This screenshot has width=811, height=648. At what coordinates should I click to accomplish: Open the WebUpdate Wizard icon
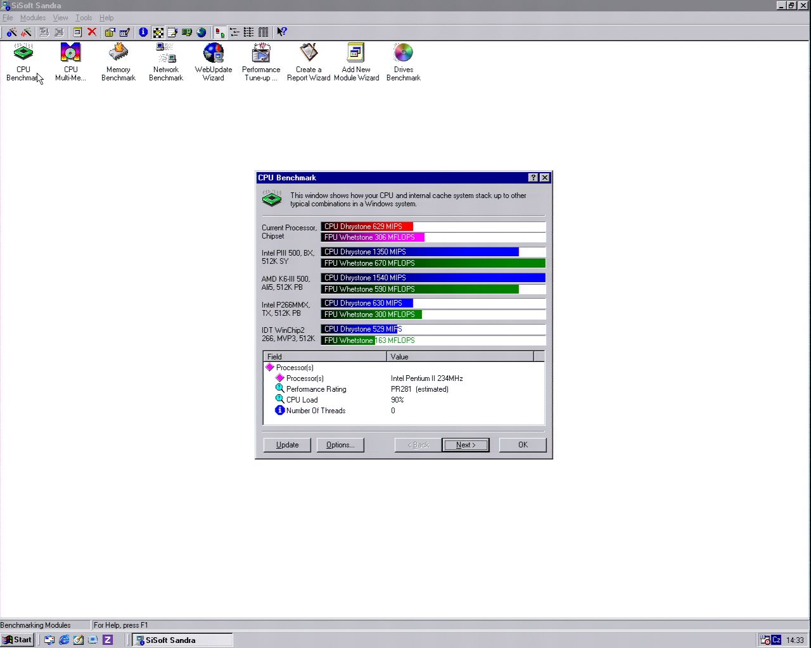click(x=214, y=53)
